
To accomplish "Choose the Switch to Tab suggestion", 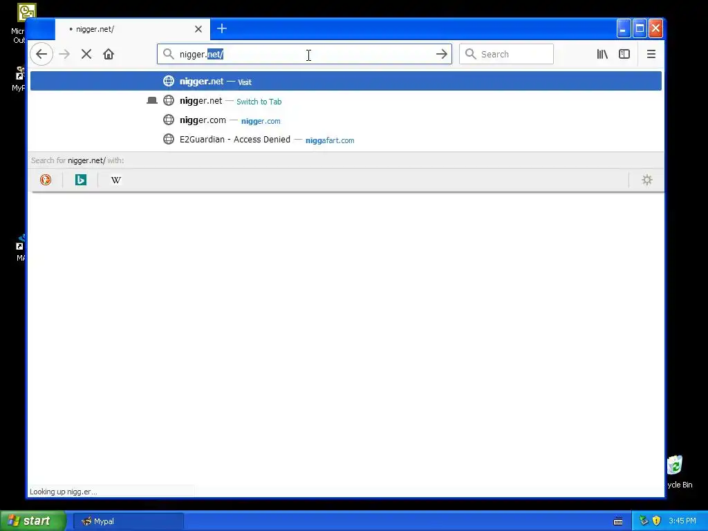I will tap(346, 101).
